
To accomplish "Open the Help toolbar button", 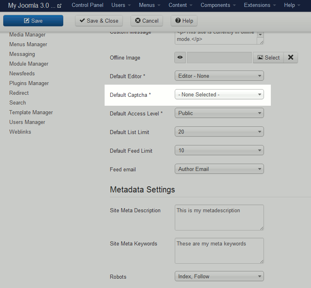I will [184, 21].
